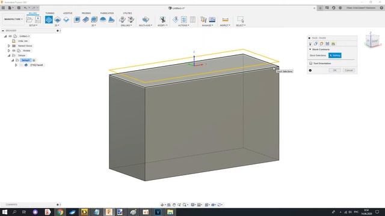Open the Linking tab in Face dialog
The width and height of the screenshot is (385, 216).
tap(333, 44)
